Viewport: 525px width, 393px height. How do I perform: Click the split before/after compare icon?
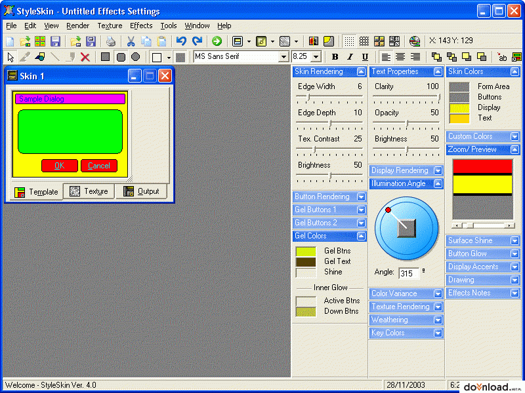314,41
